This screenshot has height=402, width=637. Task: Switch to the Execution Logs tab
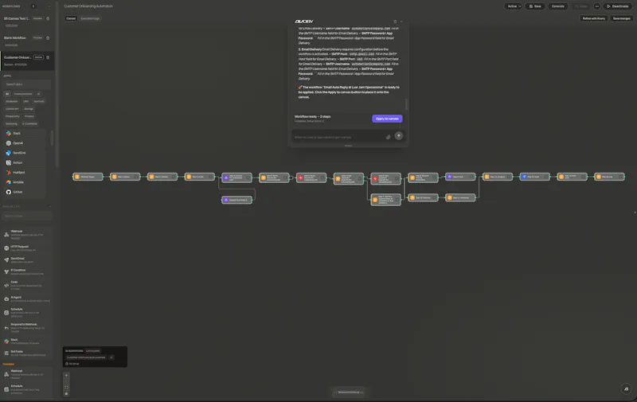pos(90,18)
